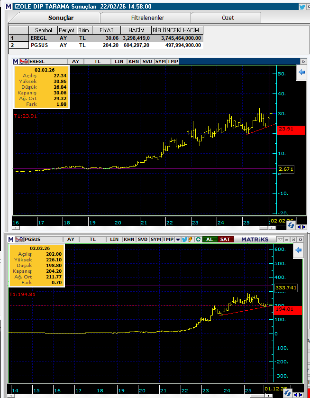Click the M logo icon in the EREGL chart toolbar
Viewport: 310px width, 398px height.
[x=16, y=61]
